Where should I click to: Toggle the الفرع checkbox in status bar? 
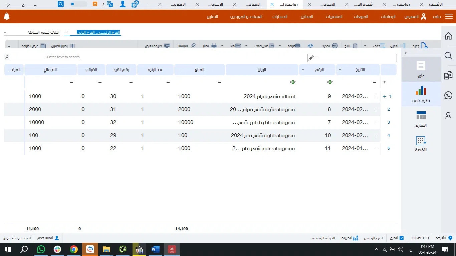tap(402, 238)
